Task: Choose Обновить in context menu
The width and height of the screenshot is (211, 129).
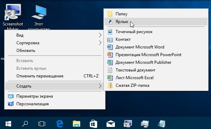Action: click(x=55, y=51)
